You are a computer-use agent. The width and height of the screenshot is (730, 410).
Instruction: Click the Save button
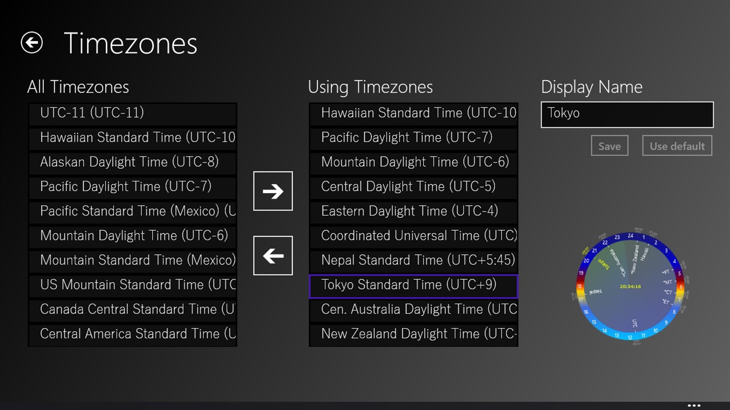click(609, 145)
